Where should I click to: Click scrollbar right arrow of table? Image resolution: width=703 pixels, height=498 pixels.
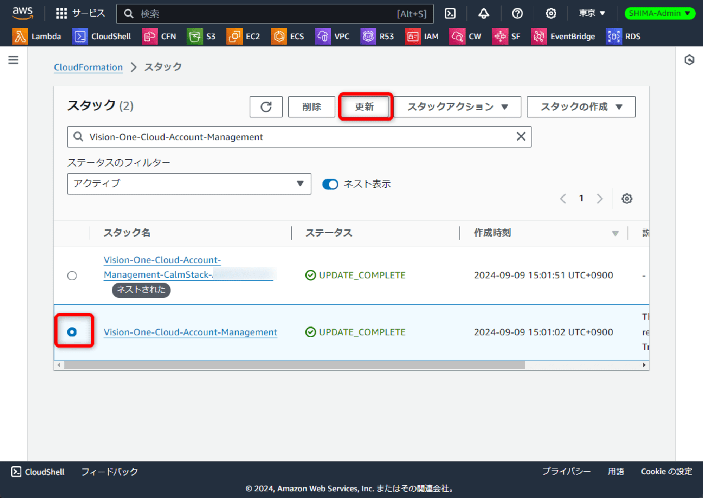point(644,365)
